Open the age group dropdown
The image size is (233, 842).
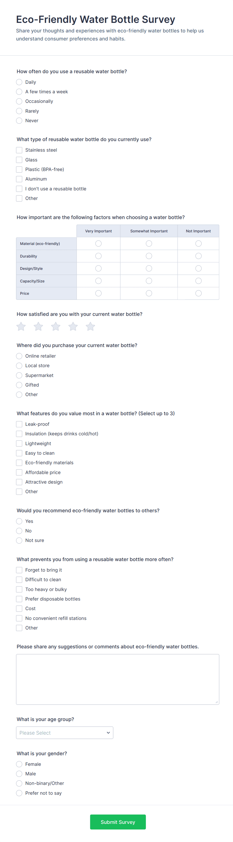[64, 733]
